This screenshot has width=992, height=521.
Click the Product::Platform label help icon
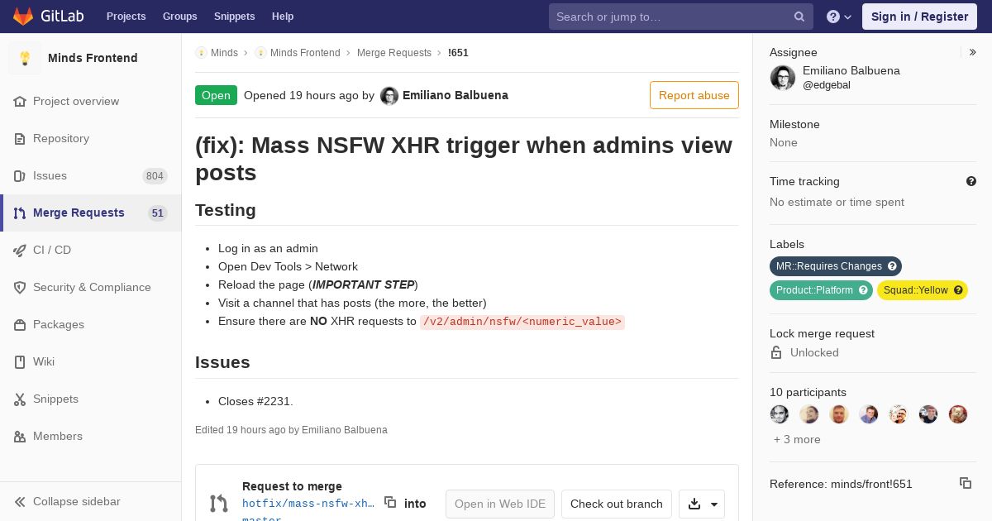(x=863, y=290)
